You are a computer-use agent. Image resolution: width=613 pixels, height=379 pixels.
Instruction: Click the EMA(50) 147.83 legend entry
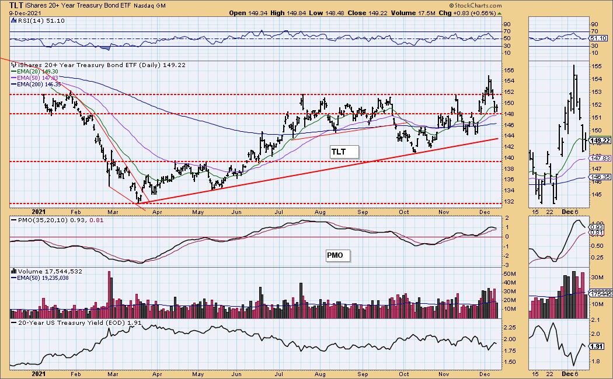34,78
